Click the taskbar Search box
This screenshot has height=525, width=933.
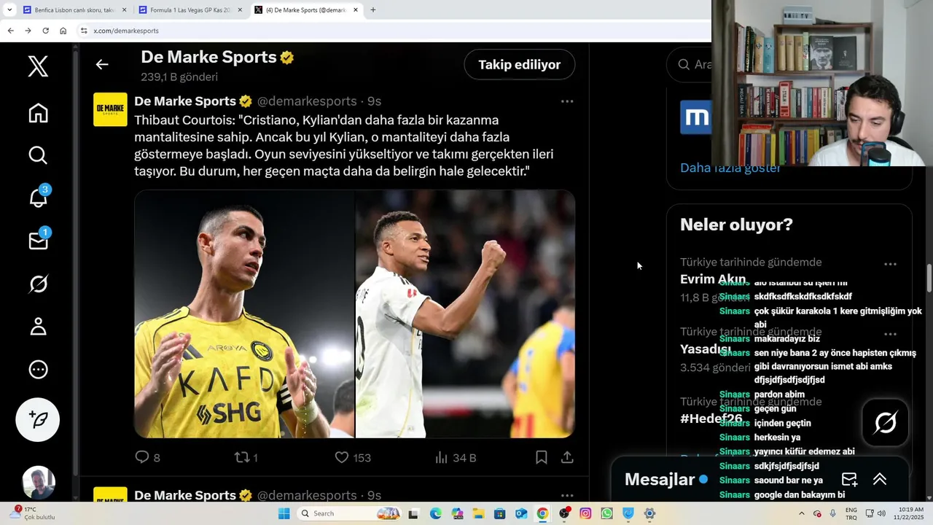[x=351, y=513]
